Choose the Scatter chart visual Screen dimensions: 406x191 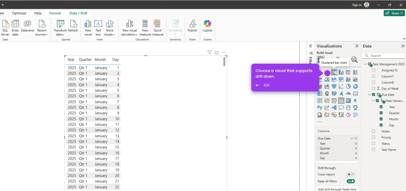coord(341,86)
